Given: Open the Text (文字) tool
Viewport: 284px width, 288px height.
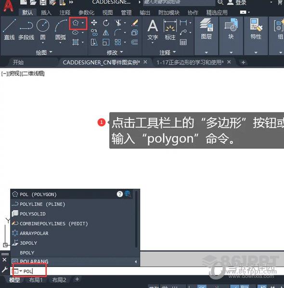Looking at the screenshot, I should [153, 30].
